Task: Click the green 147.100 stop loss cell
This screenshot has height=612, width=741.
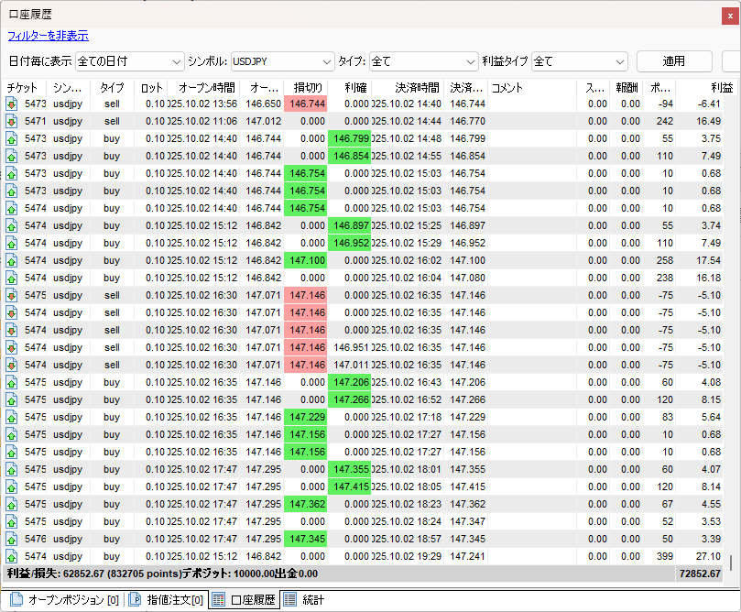Action: click(x=305, y=260)
